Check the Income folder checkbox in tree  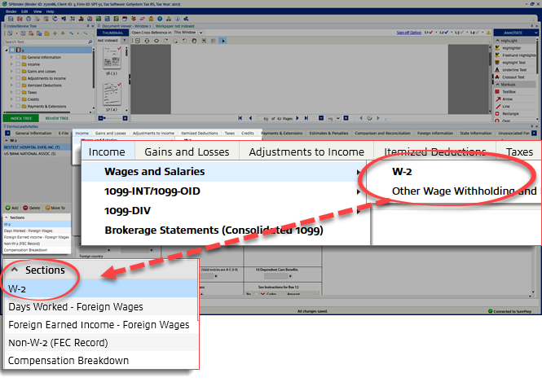pos(18,64)
